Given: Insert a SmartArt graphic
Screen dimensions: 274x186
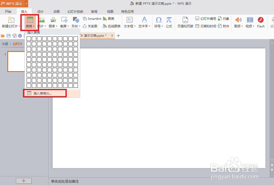Looking at the screenshot, I should (92, 19).
